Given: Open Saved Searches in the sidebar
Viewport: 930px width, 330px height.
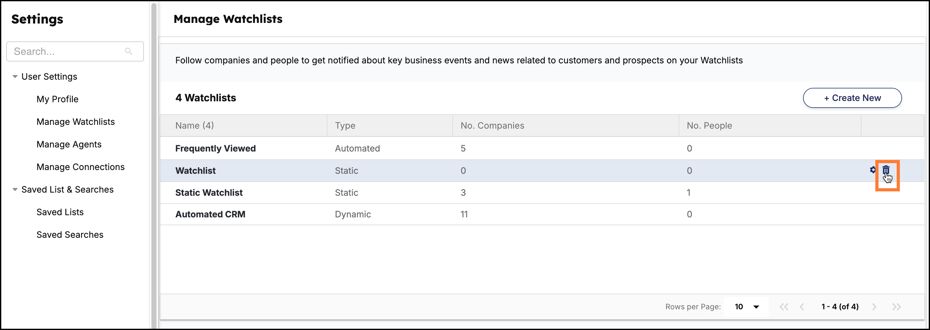Looking at the screenshot, I should click(x=70, y=234).
